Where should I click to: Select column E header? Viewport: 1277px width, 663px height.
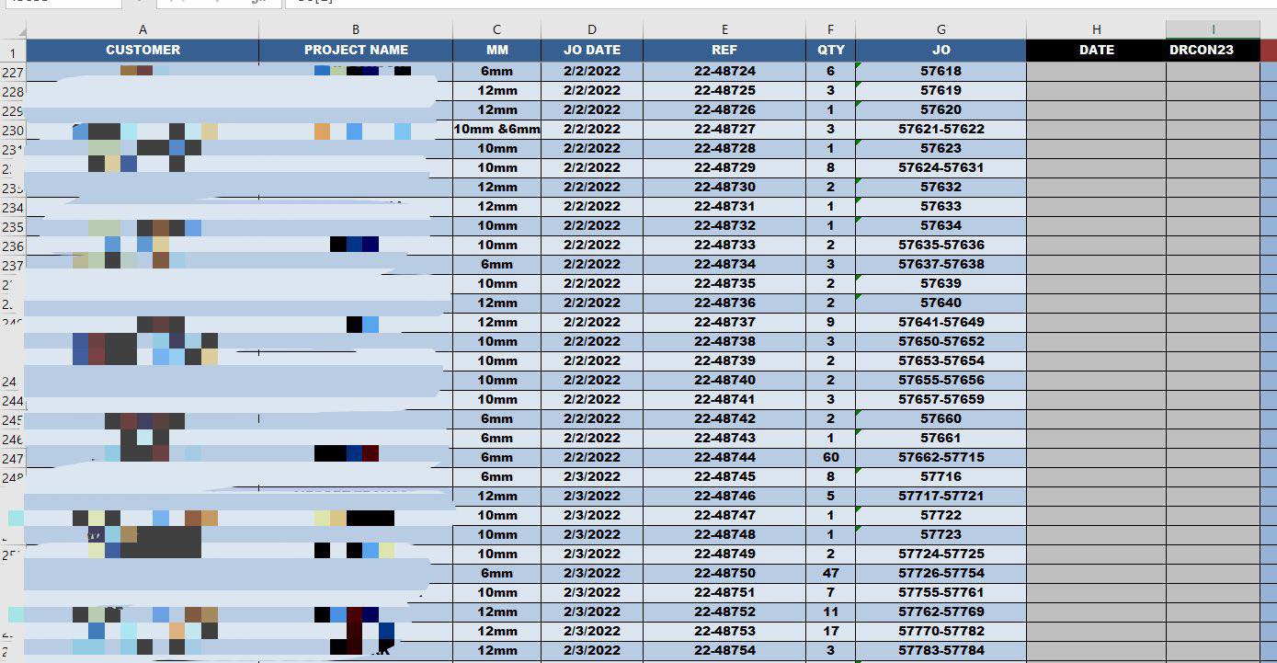[724, 29]
